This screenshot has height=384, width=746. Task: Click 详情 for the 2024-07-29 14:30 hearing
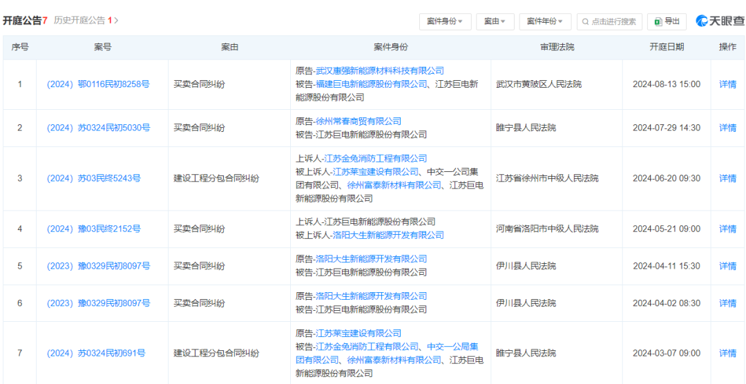tap(727, 128)
